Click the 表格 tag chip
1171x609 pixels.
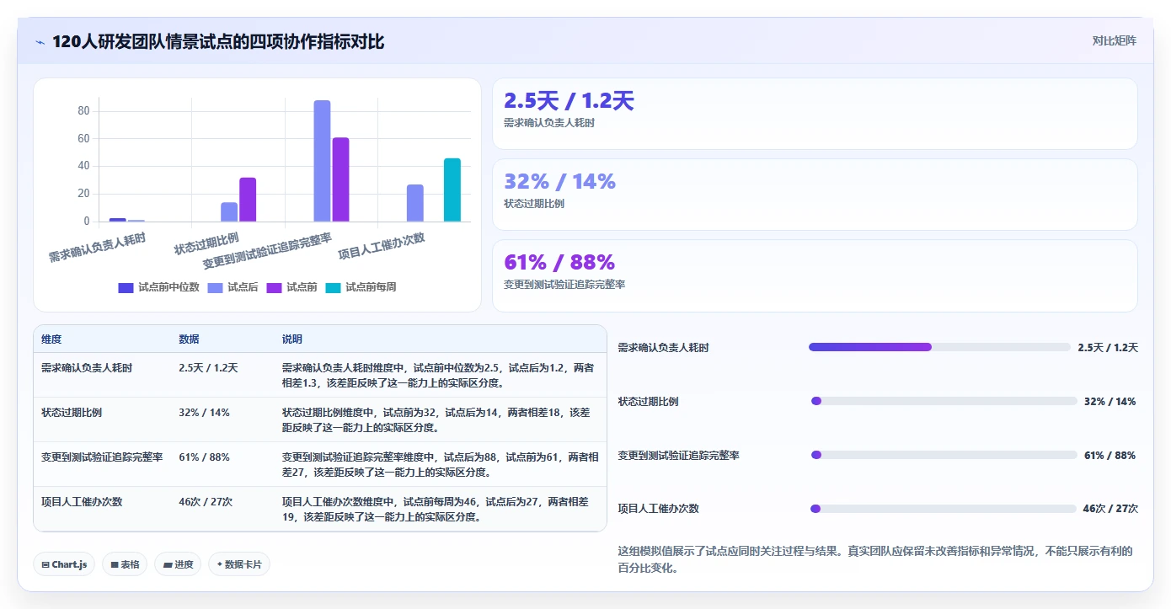(x=125, y=564)
